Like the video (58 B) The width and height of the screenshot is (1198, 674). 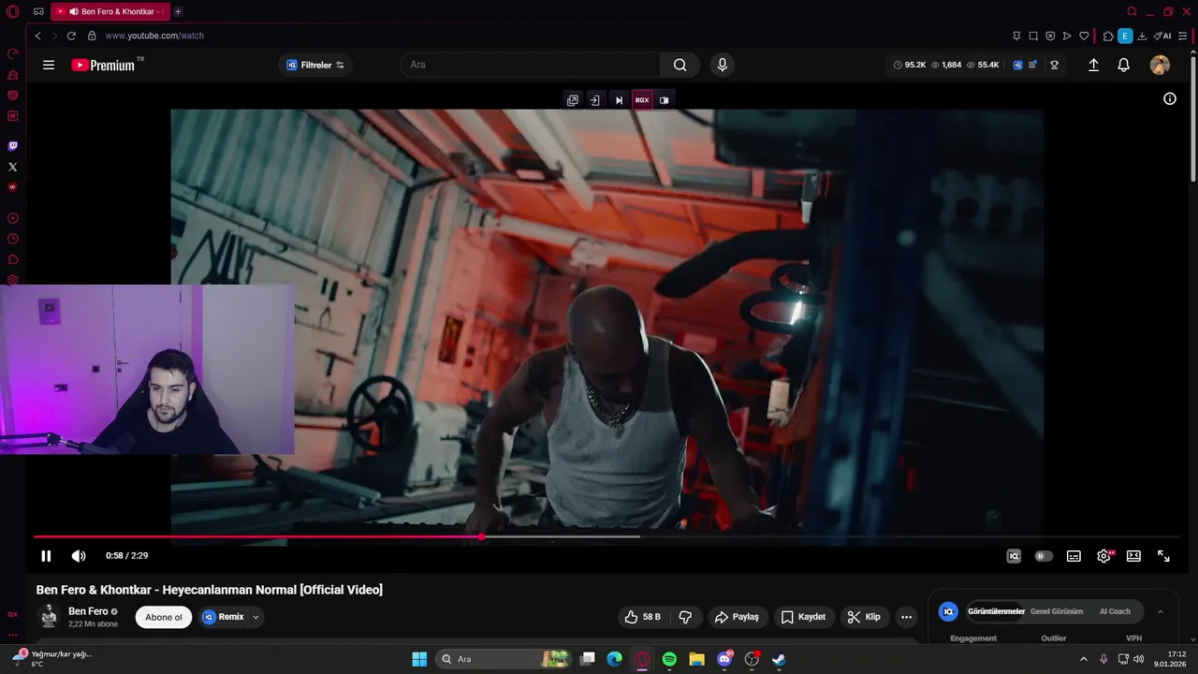643,617
